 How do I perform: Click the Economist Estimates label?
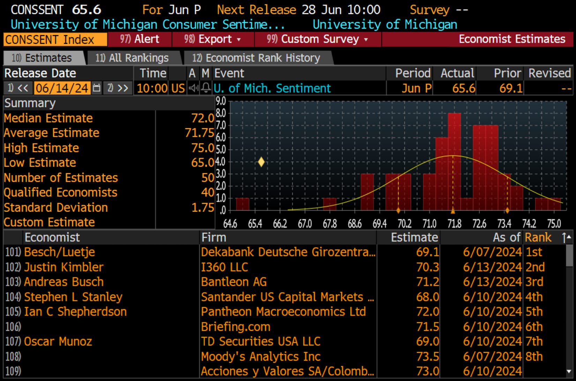click(x=512, y=39)
